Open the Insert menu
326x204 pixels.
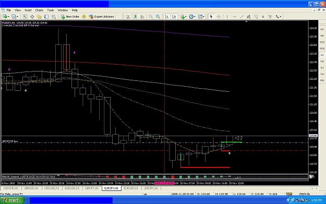point(28,10)
